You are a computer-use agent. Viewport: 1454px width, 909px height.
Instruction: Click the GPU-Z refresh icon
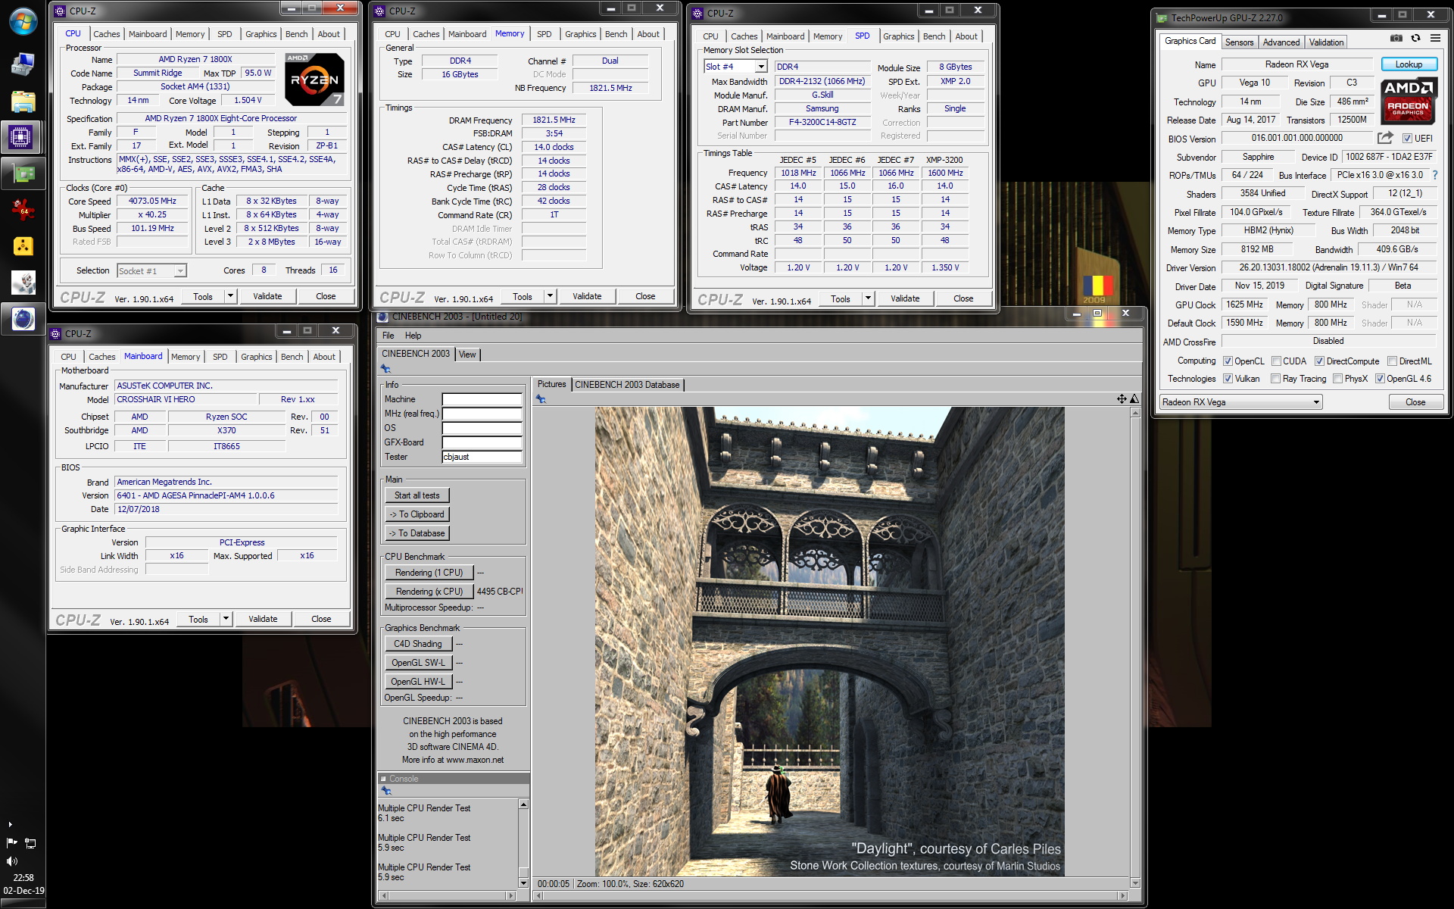pyautogui.click(x=1415, y=38)
